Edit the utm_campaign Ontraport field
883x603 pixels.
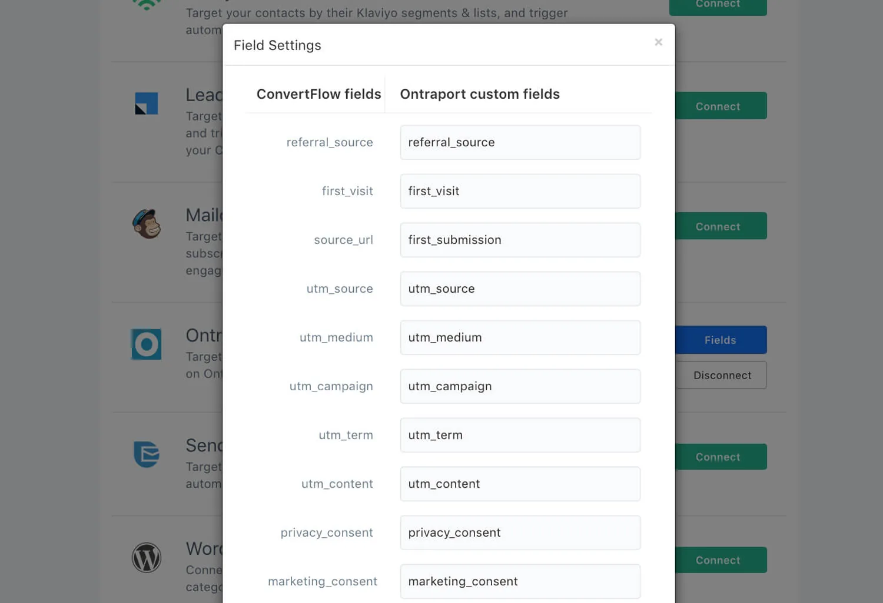click(x=520, y=386)
